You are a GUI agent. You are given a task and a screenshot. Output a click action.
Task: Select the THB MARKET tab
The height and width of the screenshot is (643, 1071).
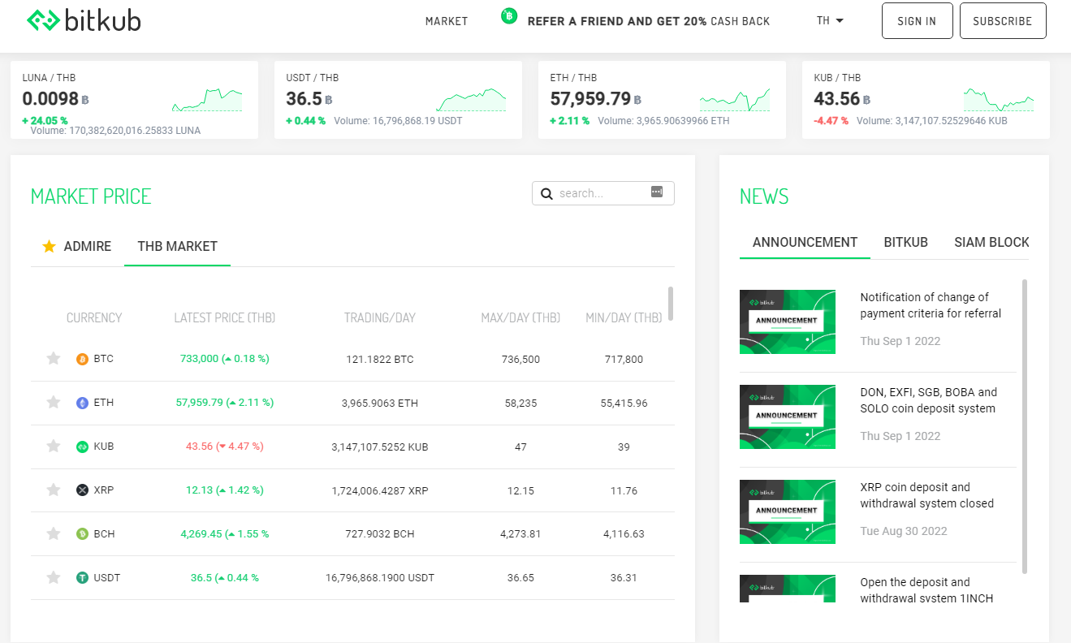click(178, 246)
